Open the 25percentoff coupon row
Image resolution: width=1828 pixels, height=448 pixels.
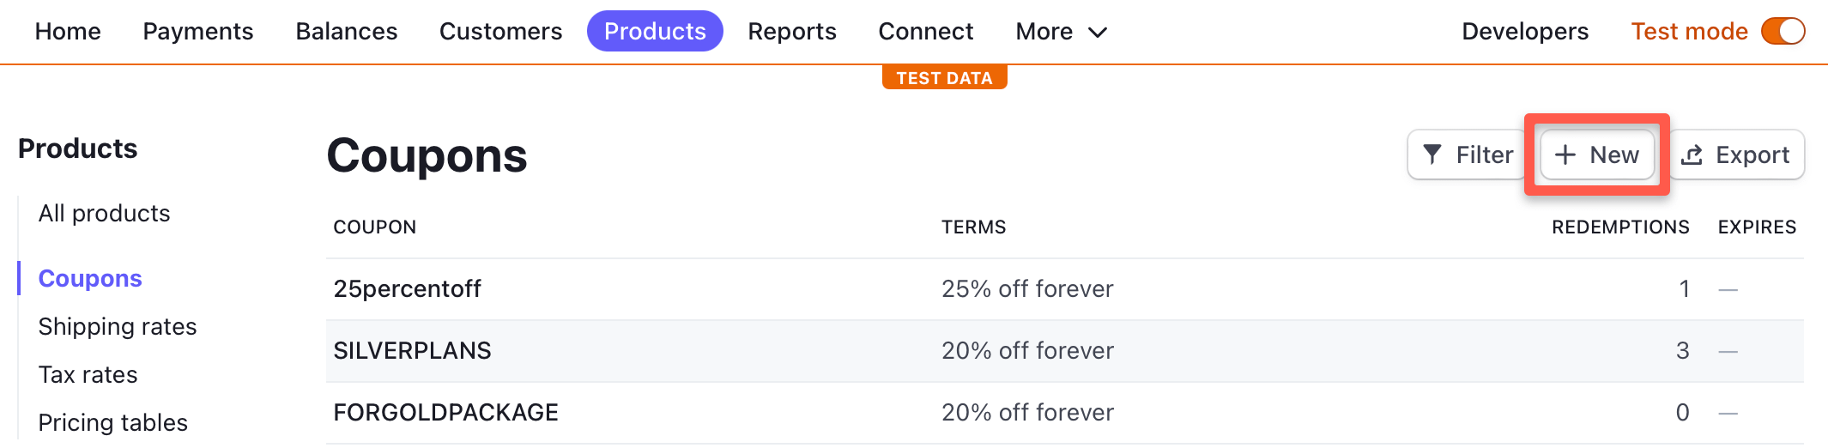click(408, 289)
